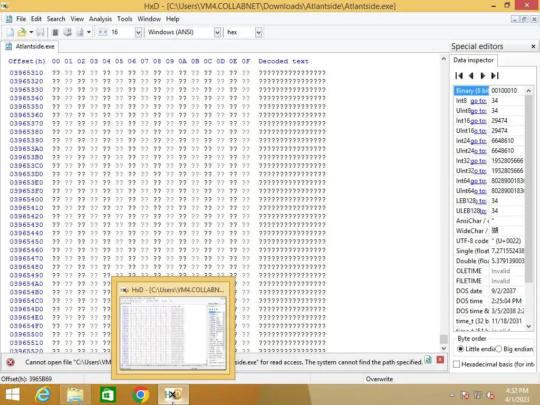The image size is (540, 405).
Task: Open the Analysis menu
Action: click(x=100, y=19)
